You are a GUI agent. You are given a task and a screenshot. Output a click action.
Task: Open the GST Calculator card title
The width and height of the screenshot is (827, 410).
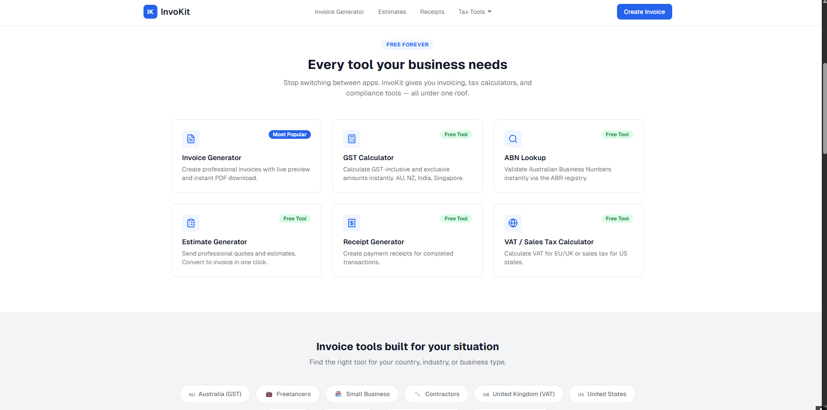368,158
